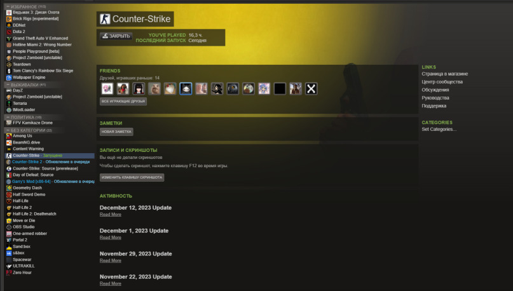Click the Counter-Strike logo beside the title
The height and width of the screenshot is (291, 513).
(105, 19)
